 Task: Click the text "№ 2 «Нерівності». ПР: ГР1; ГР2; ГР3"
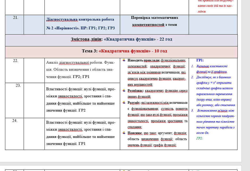(x=81, y=28)
